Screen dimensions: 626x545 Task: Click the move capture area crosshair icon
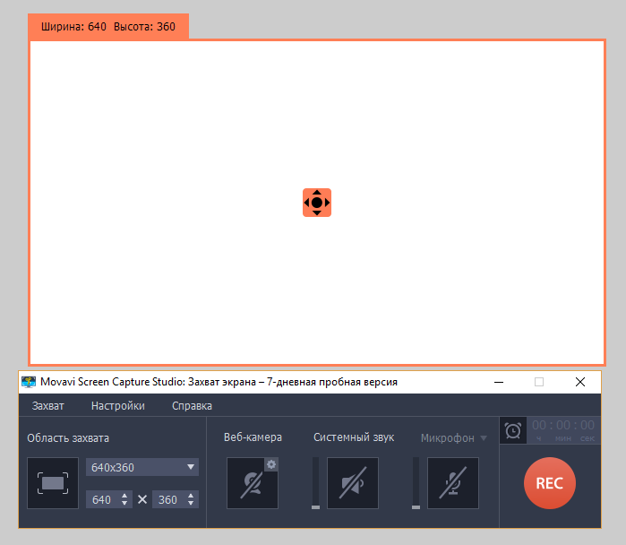point(317,203)
